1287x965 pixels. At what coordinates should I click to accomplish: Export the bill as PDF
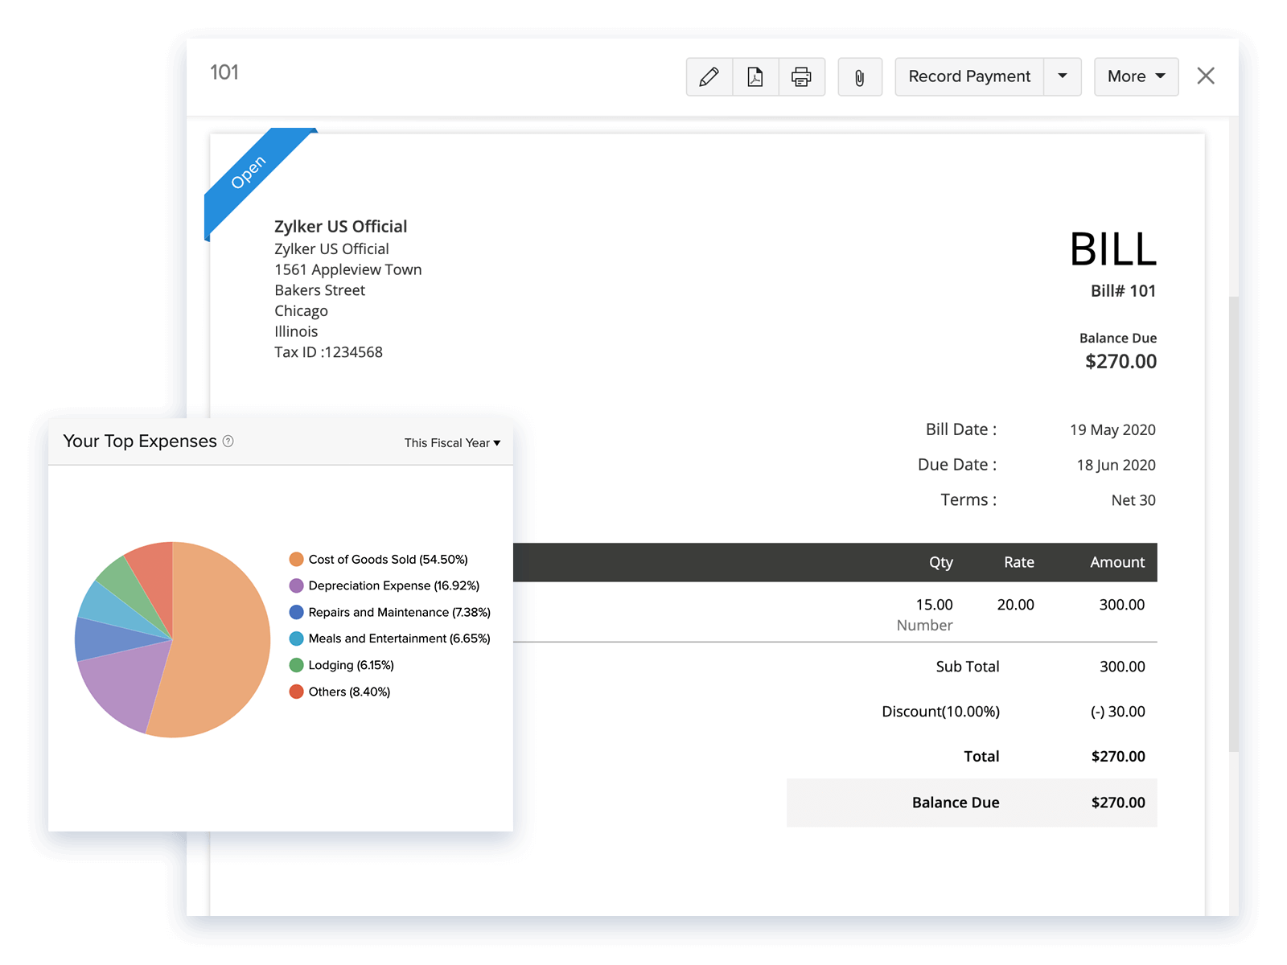click(x=755, y=76)
